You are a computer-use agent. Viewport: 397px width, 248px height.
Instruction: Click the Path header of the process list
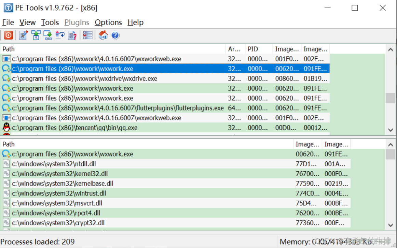point(113,49)
